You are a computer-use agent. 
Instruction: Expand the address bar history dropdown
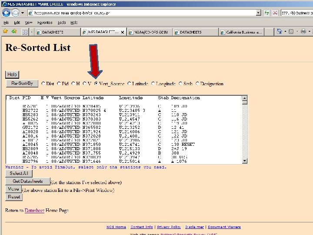click(259, 13)
